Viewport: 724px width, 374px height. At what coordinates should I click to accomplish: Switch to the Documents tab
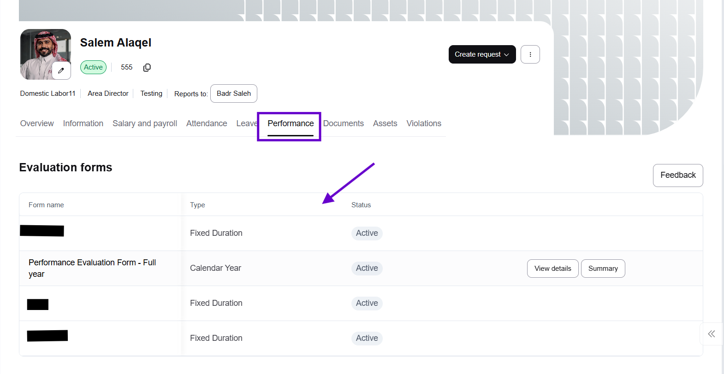pyautogui.click(x=344, y=123)
